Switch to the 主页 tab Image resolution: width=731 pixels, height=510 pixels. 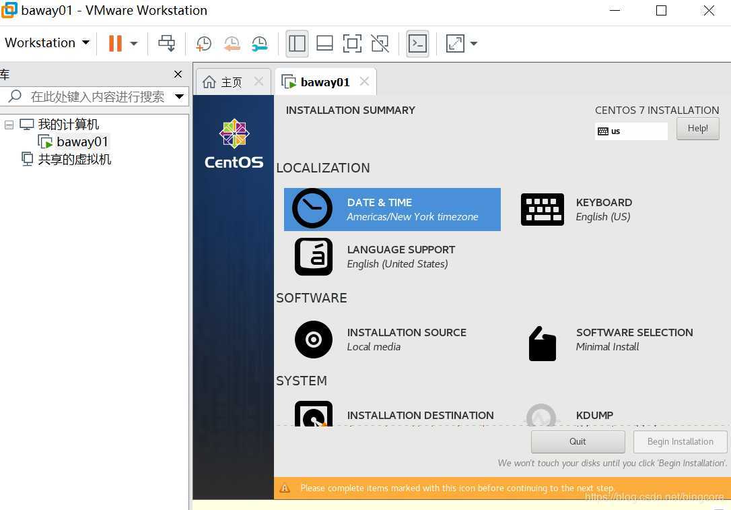(x=232, y=83)
